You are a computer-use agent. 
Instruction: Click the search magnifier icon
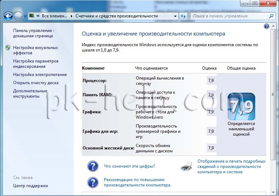pyautogui.click(x=271, y=16)
